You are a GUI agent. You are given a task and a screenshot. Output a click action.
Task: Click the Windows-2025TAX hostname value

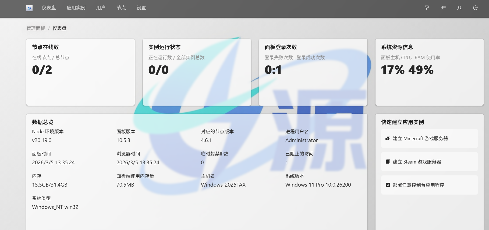pos(223,185)
